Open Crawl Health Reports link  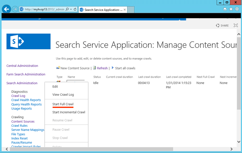tap(26, 100)
